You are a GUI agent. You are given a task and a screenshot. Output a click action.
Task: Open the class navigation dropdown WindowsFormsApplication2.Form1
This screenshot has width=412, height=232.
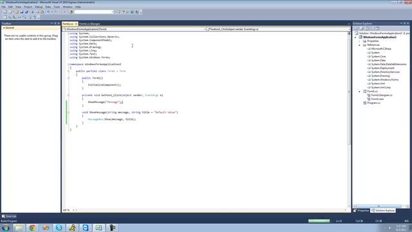135,29
